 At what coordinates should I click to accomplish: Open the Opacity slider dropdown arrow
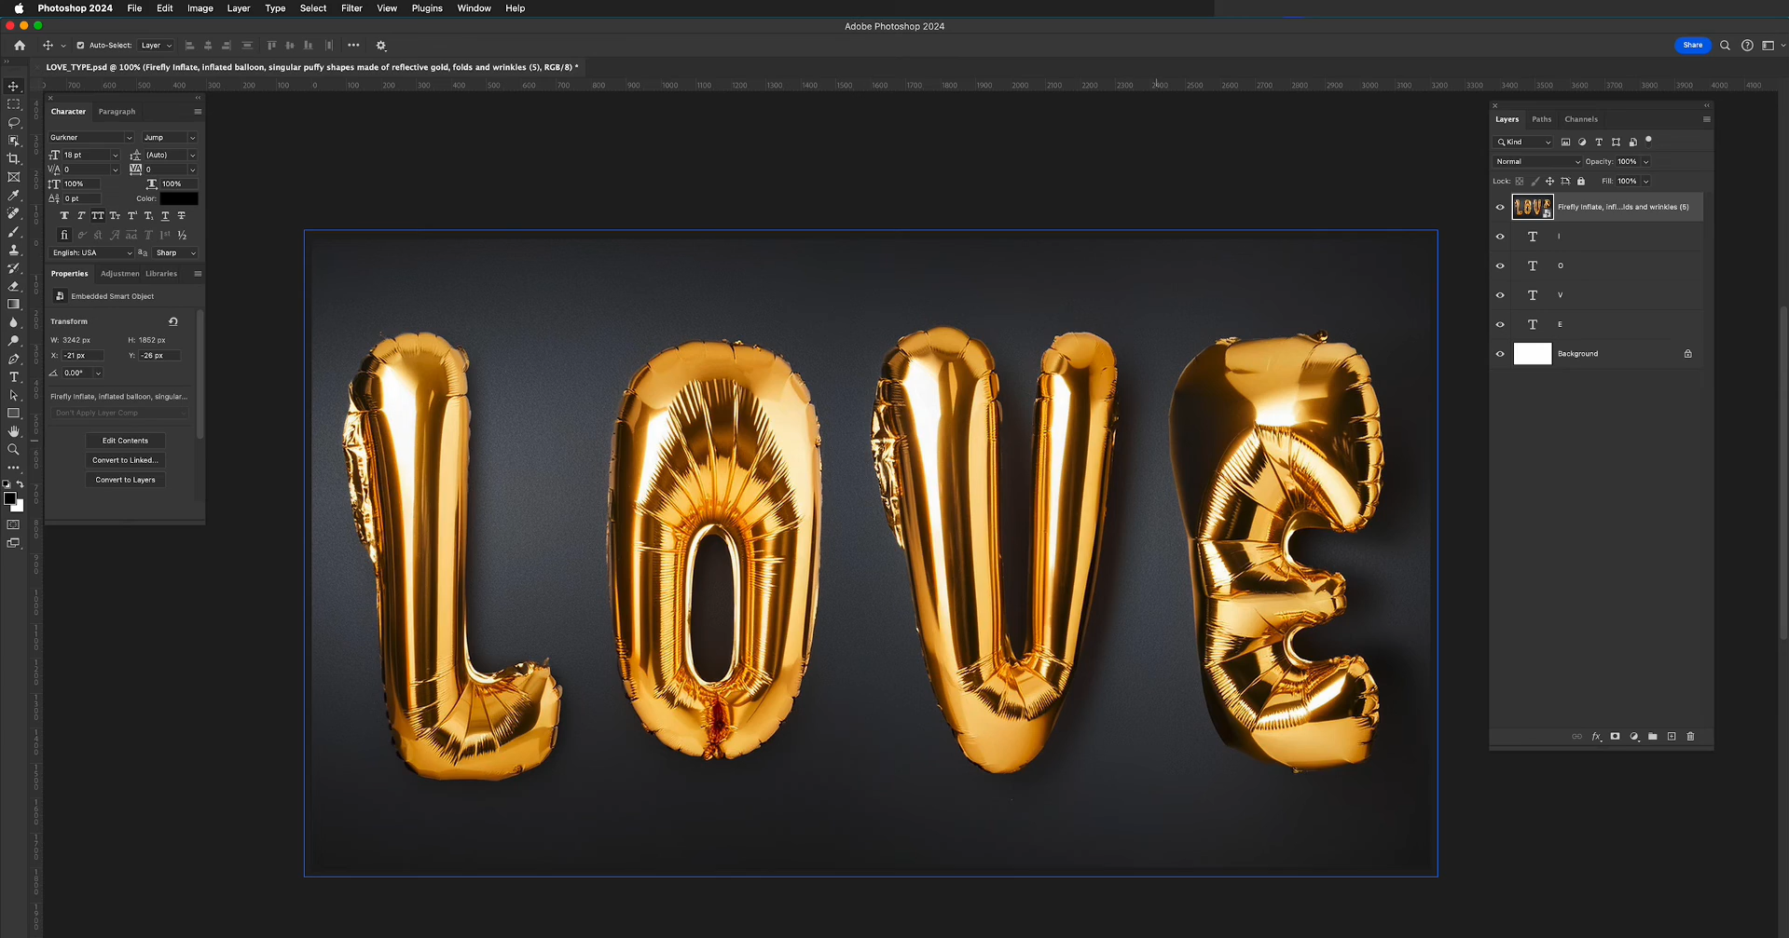click(1645, 162)
